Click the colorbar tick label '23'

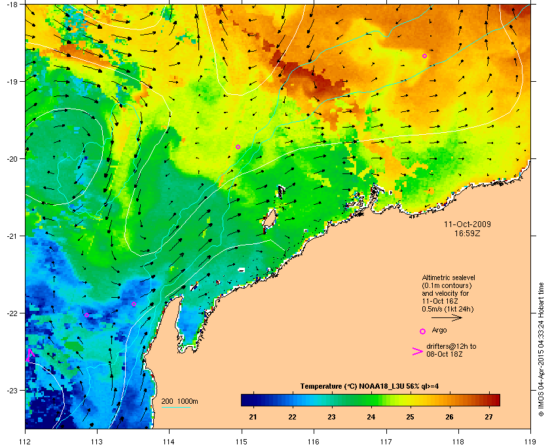[x=331, y=417]
